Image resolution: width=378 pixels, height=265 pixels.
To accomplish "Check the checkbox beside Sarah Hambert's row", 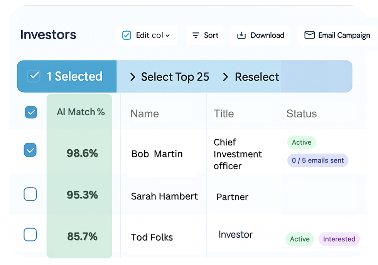I will pyautogui.click(x=30, y=194).
